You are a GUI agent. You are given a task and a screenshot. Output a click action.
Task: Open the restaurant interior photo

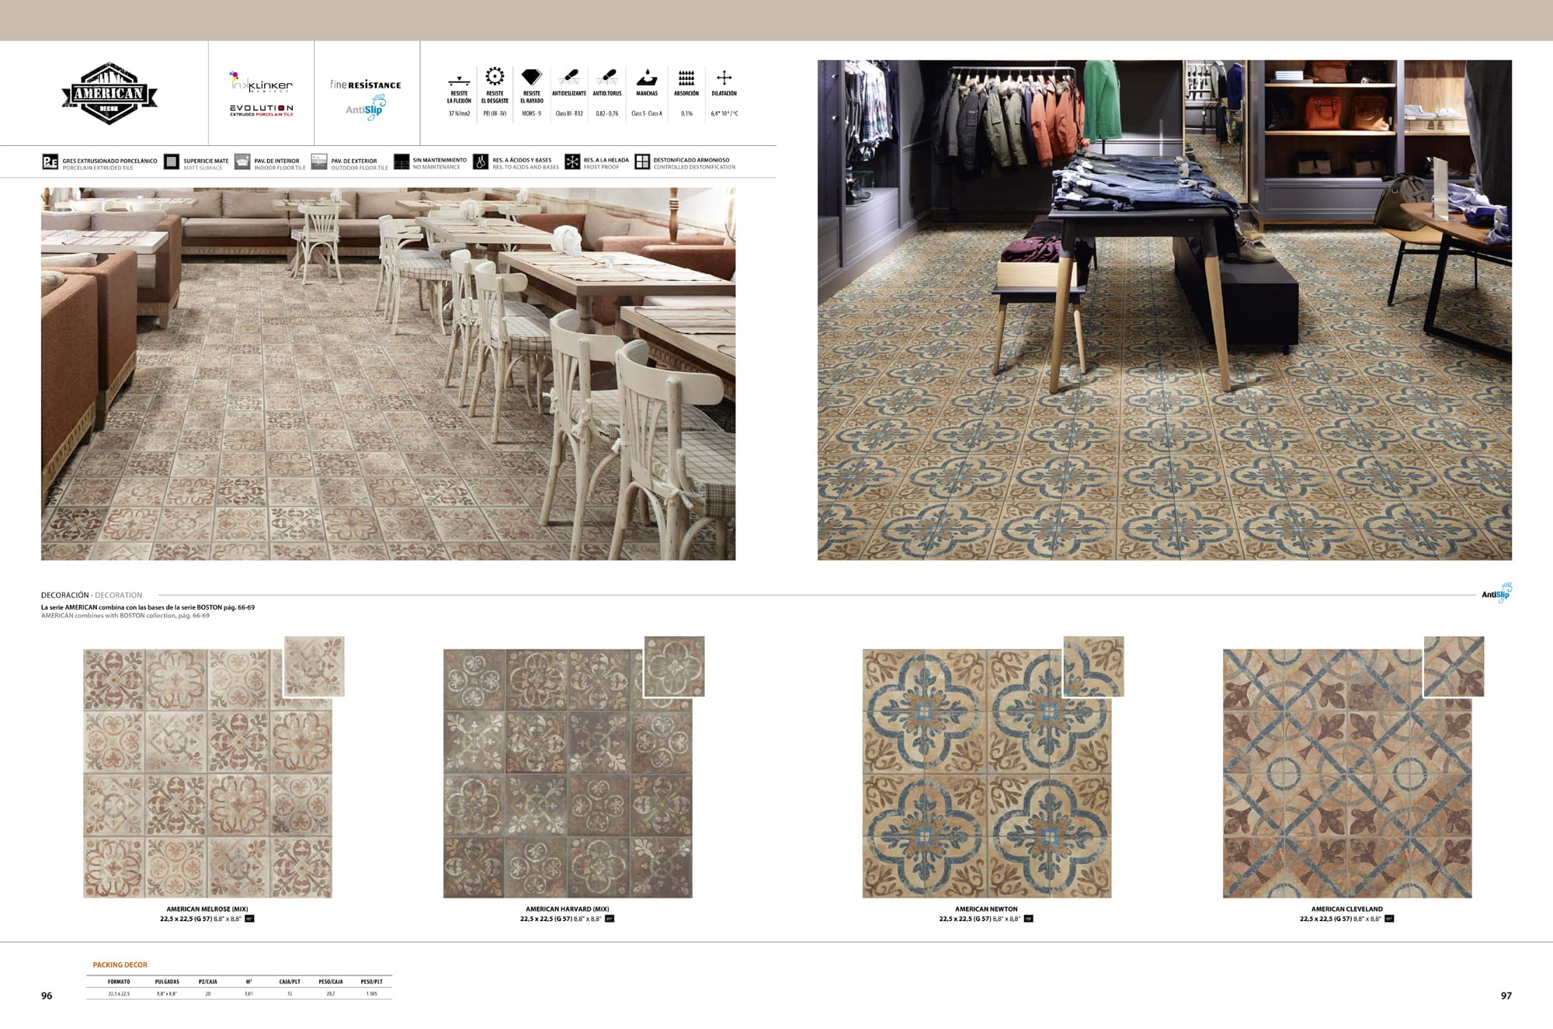(388, 374)
